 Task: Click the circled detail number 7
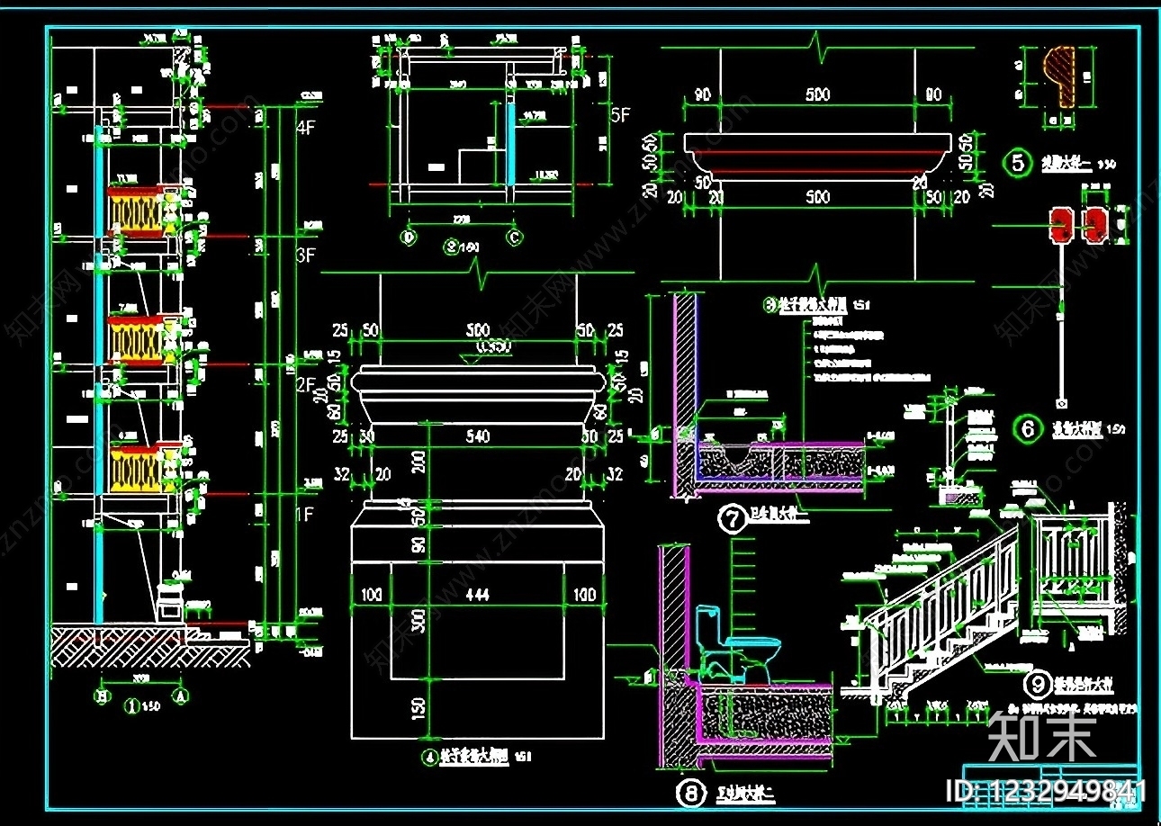pos(733,519)
